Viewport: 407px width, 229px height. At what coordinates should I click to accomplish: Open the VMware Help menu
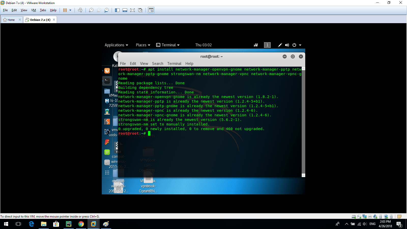[x=53, y=10]
